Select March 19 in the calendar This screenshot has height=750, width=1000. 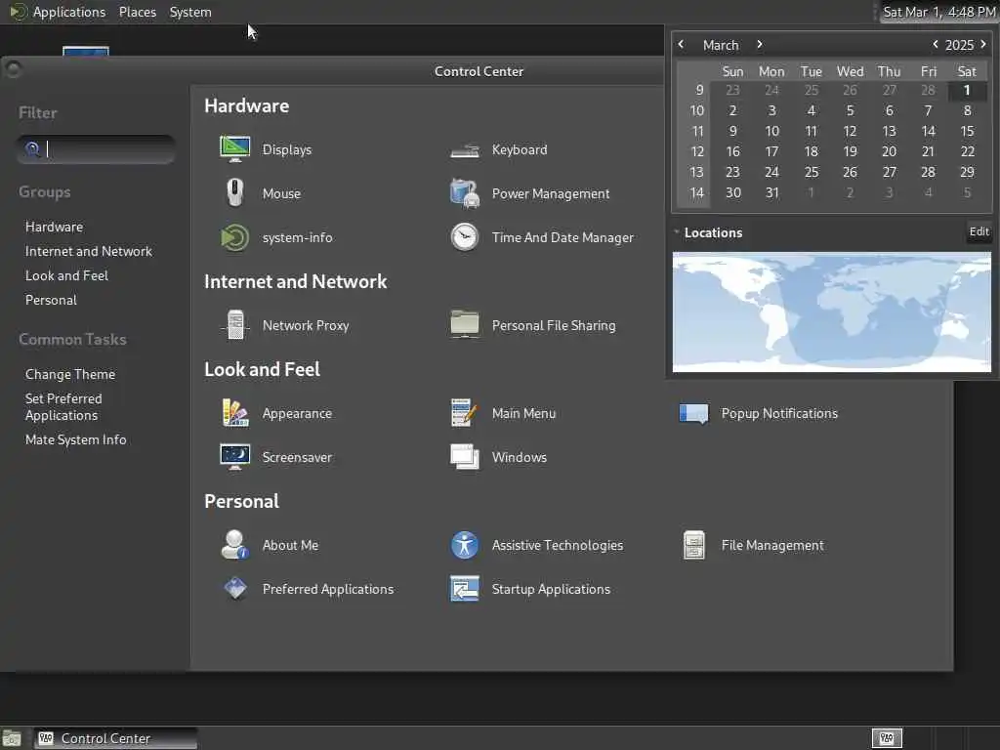click(851, 151)
